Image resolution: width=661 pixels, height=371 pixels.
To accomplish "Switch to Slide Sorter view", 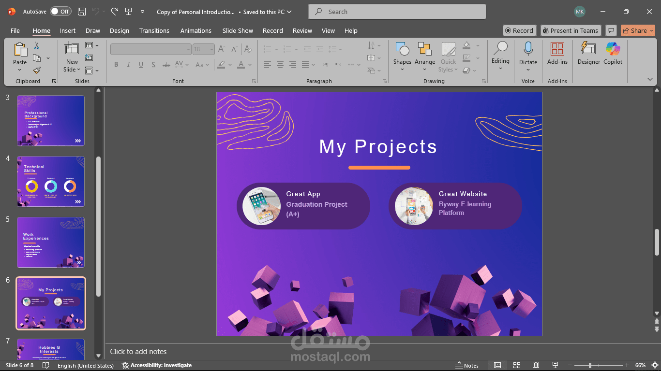I will click(516, 365).
